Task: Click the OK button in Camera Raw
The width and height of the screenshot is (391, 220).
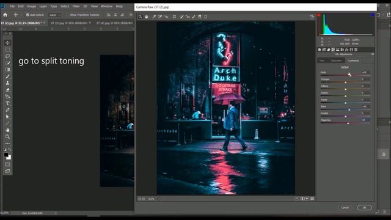Action: click(x=364, y=208)
